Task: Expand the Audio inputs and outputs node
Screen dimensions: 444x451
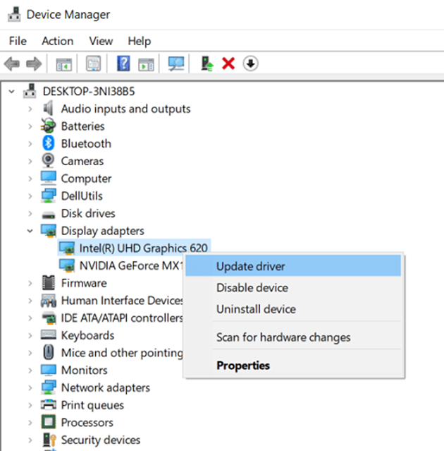Action: [x=30, y=109]
